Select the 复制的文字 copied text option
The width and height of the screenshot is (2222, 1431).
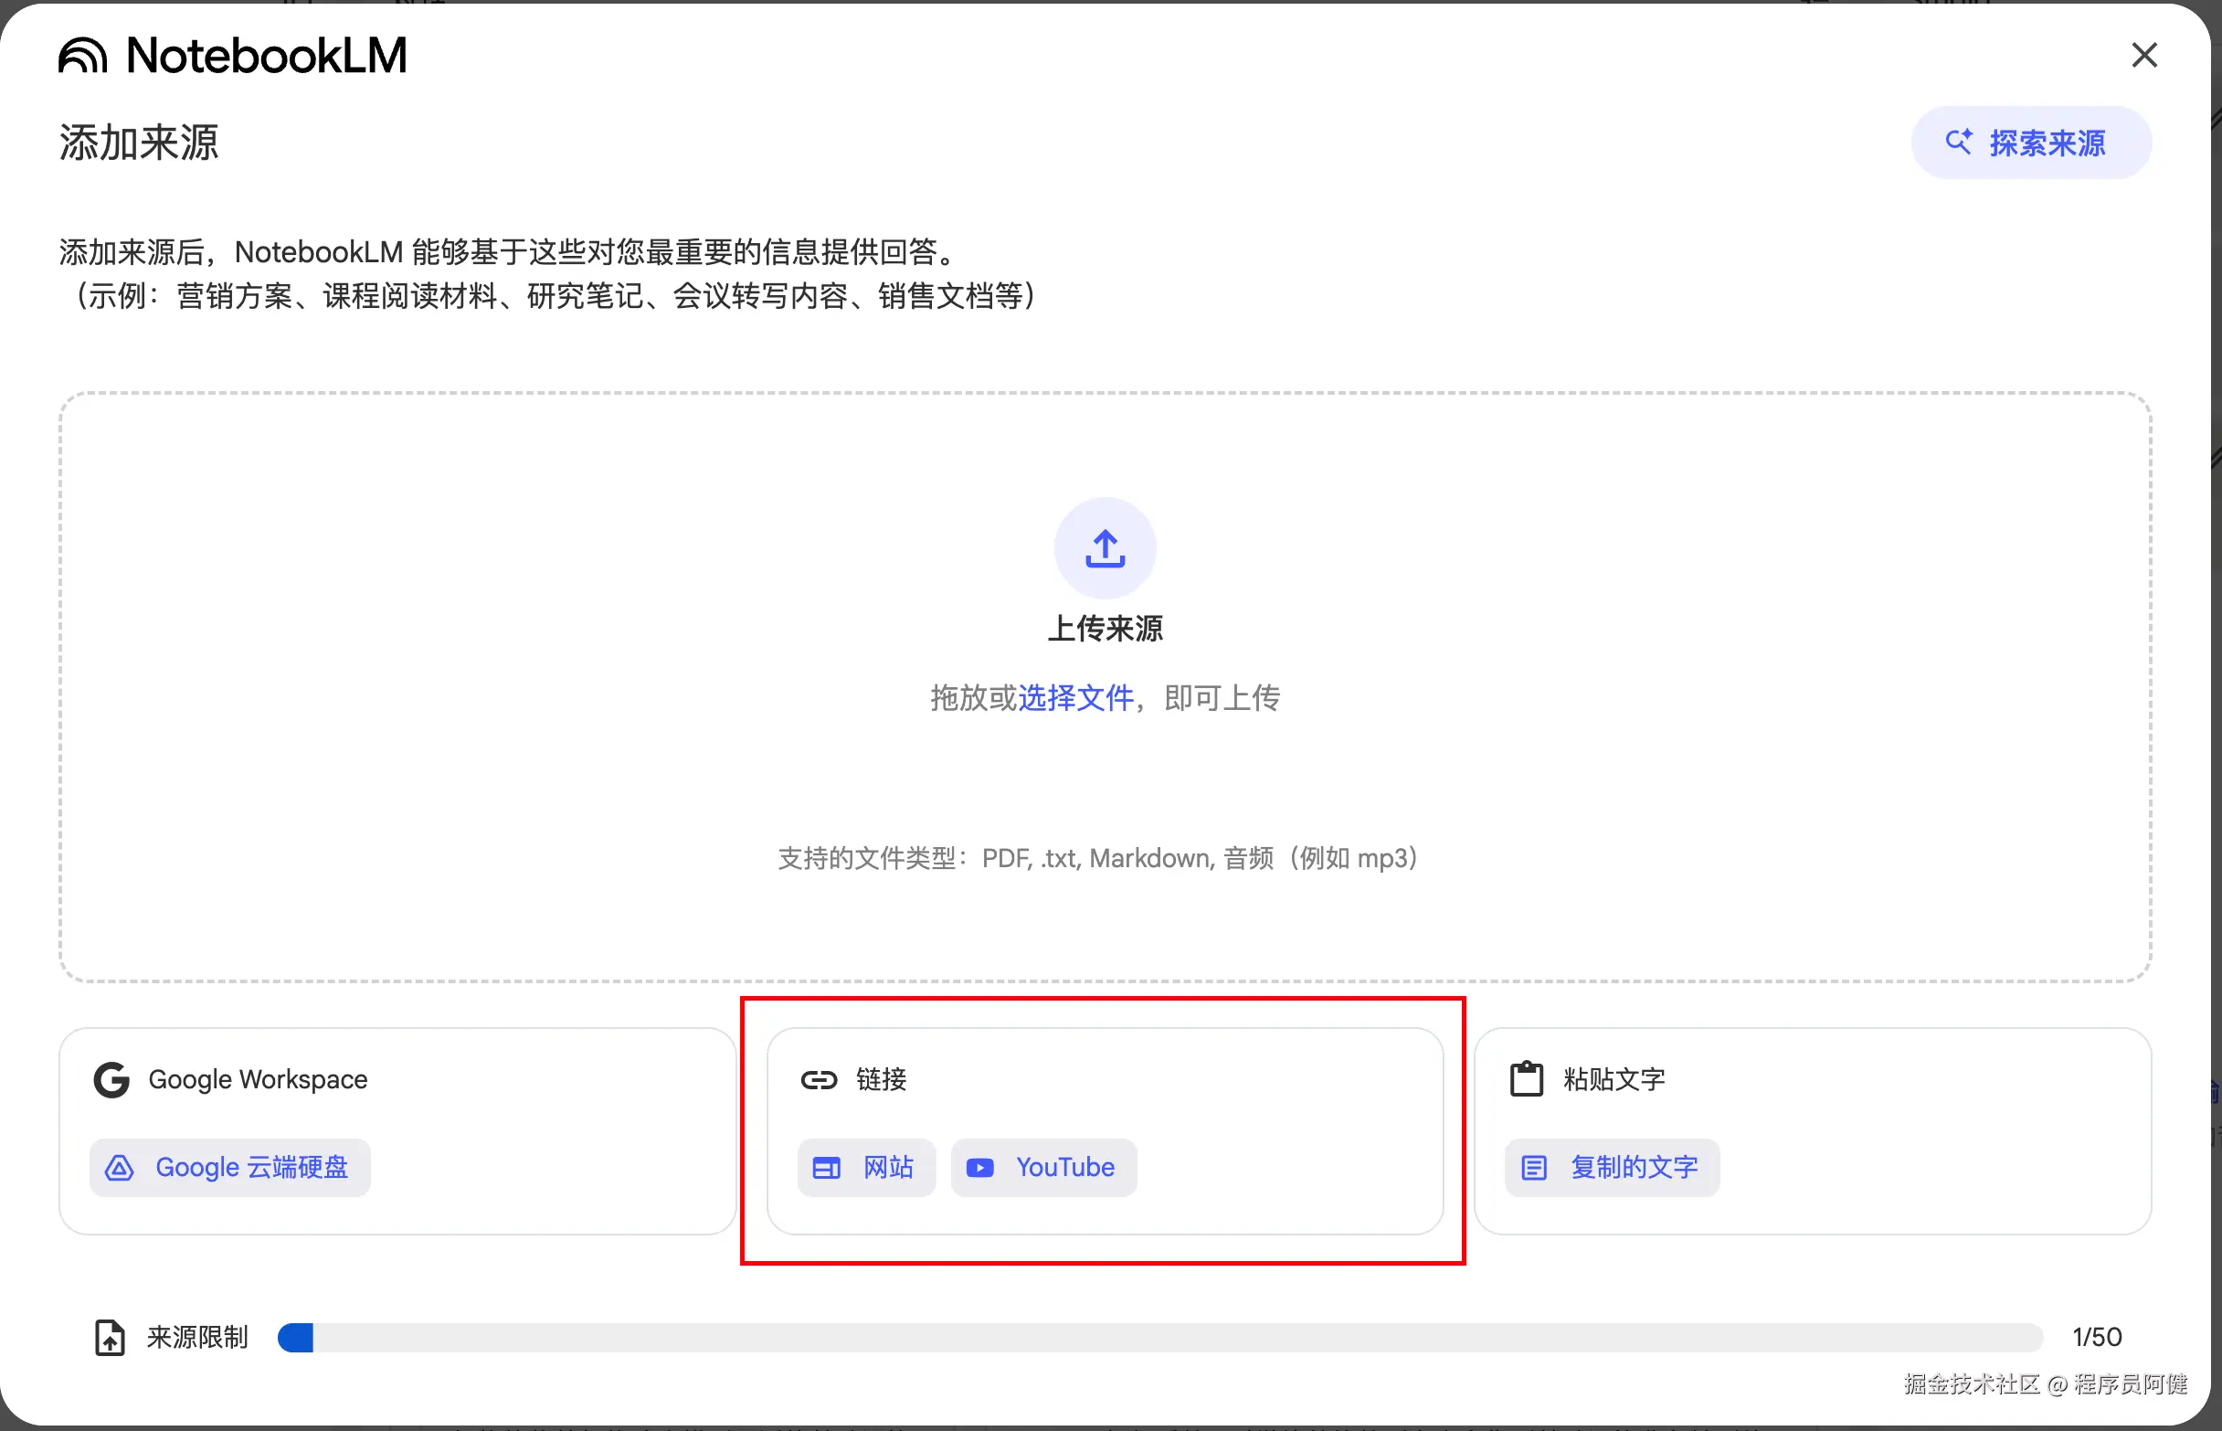click(x=1612, y=1167)
